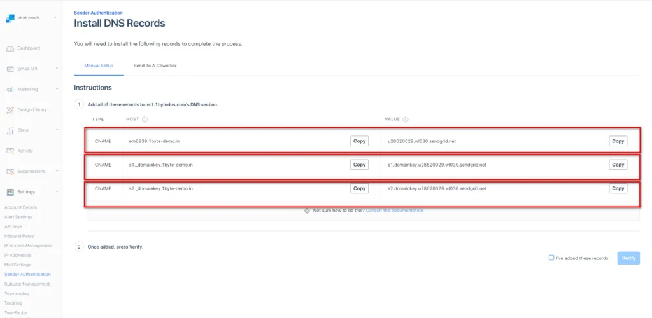The image size is (652, 318).
Task: Click the help lifebuoy icon
Action: point(308,211)
